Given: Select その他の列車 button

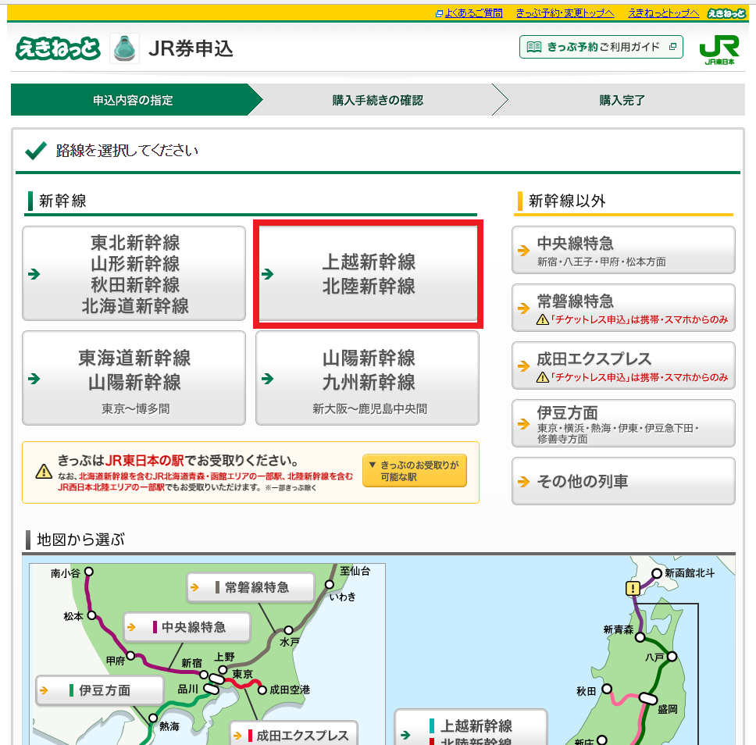Looking at the screenshot, I should tap(623, 481).
